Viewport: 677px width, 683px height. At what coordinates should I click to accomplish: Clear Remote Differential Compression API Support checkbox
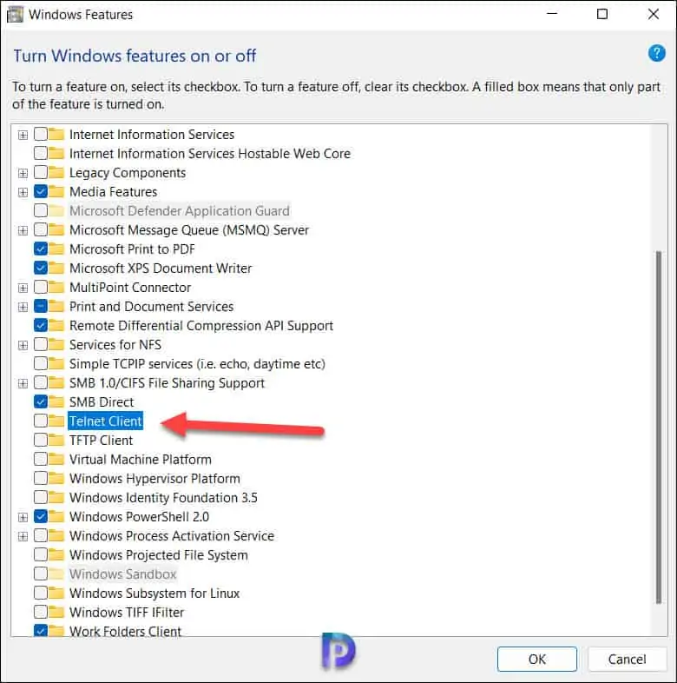(x=41, y=325)
